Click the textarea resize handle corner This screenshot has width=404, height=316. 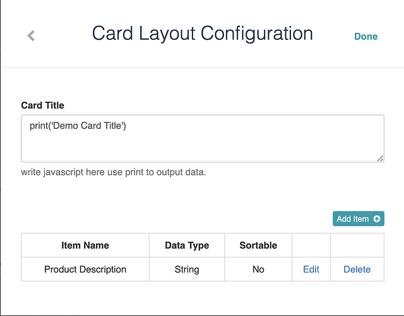381,159
